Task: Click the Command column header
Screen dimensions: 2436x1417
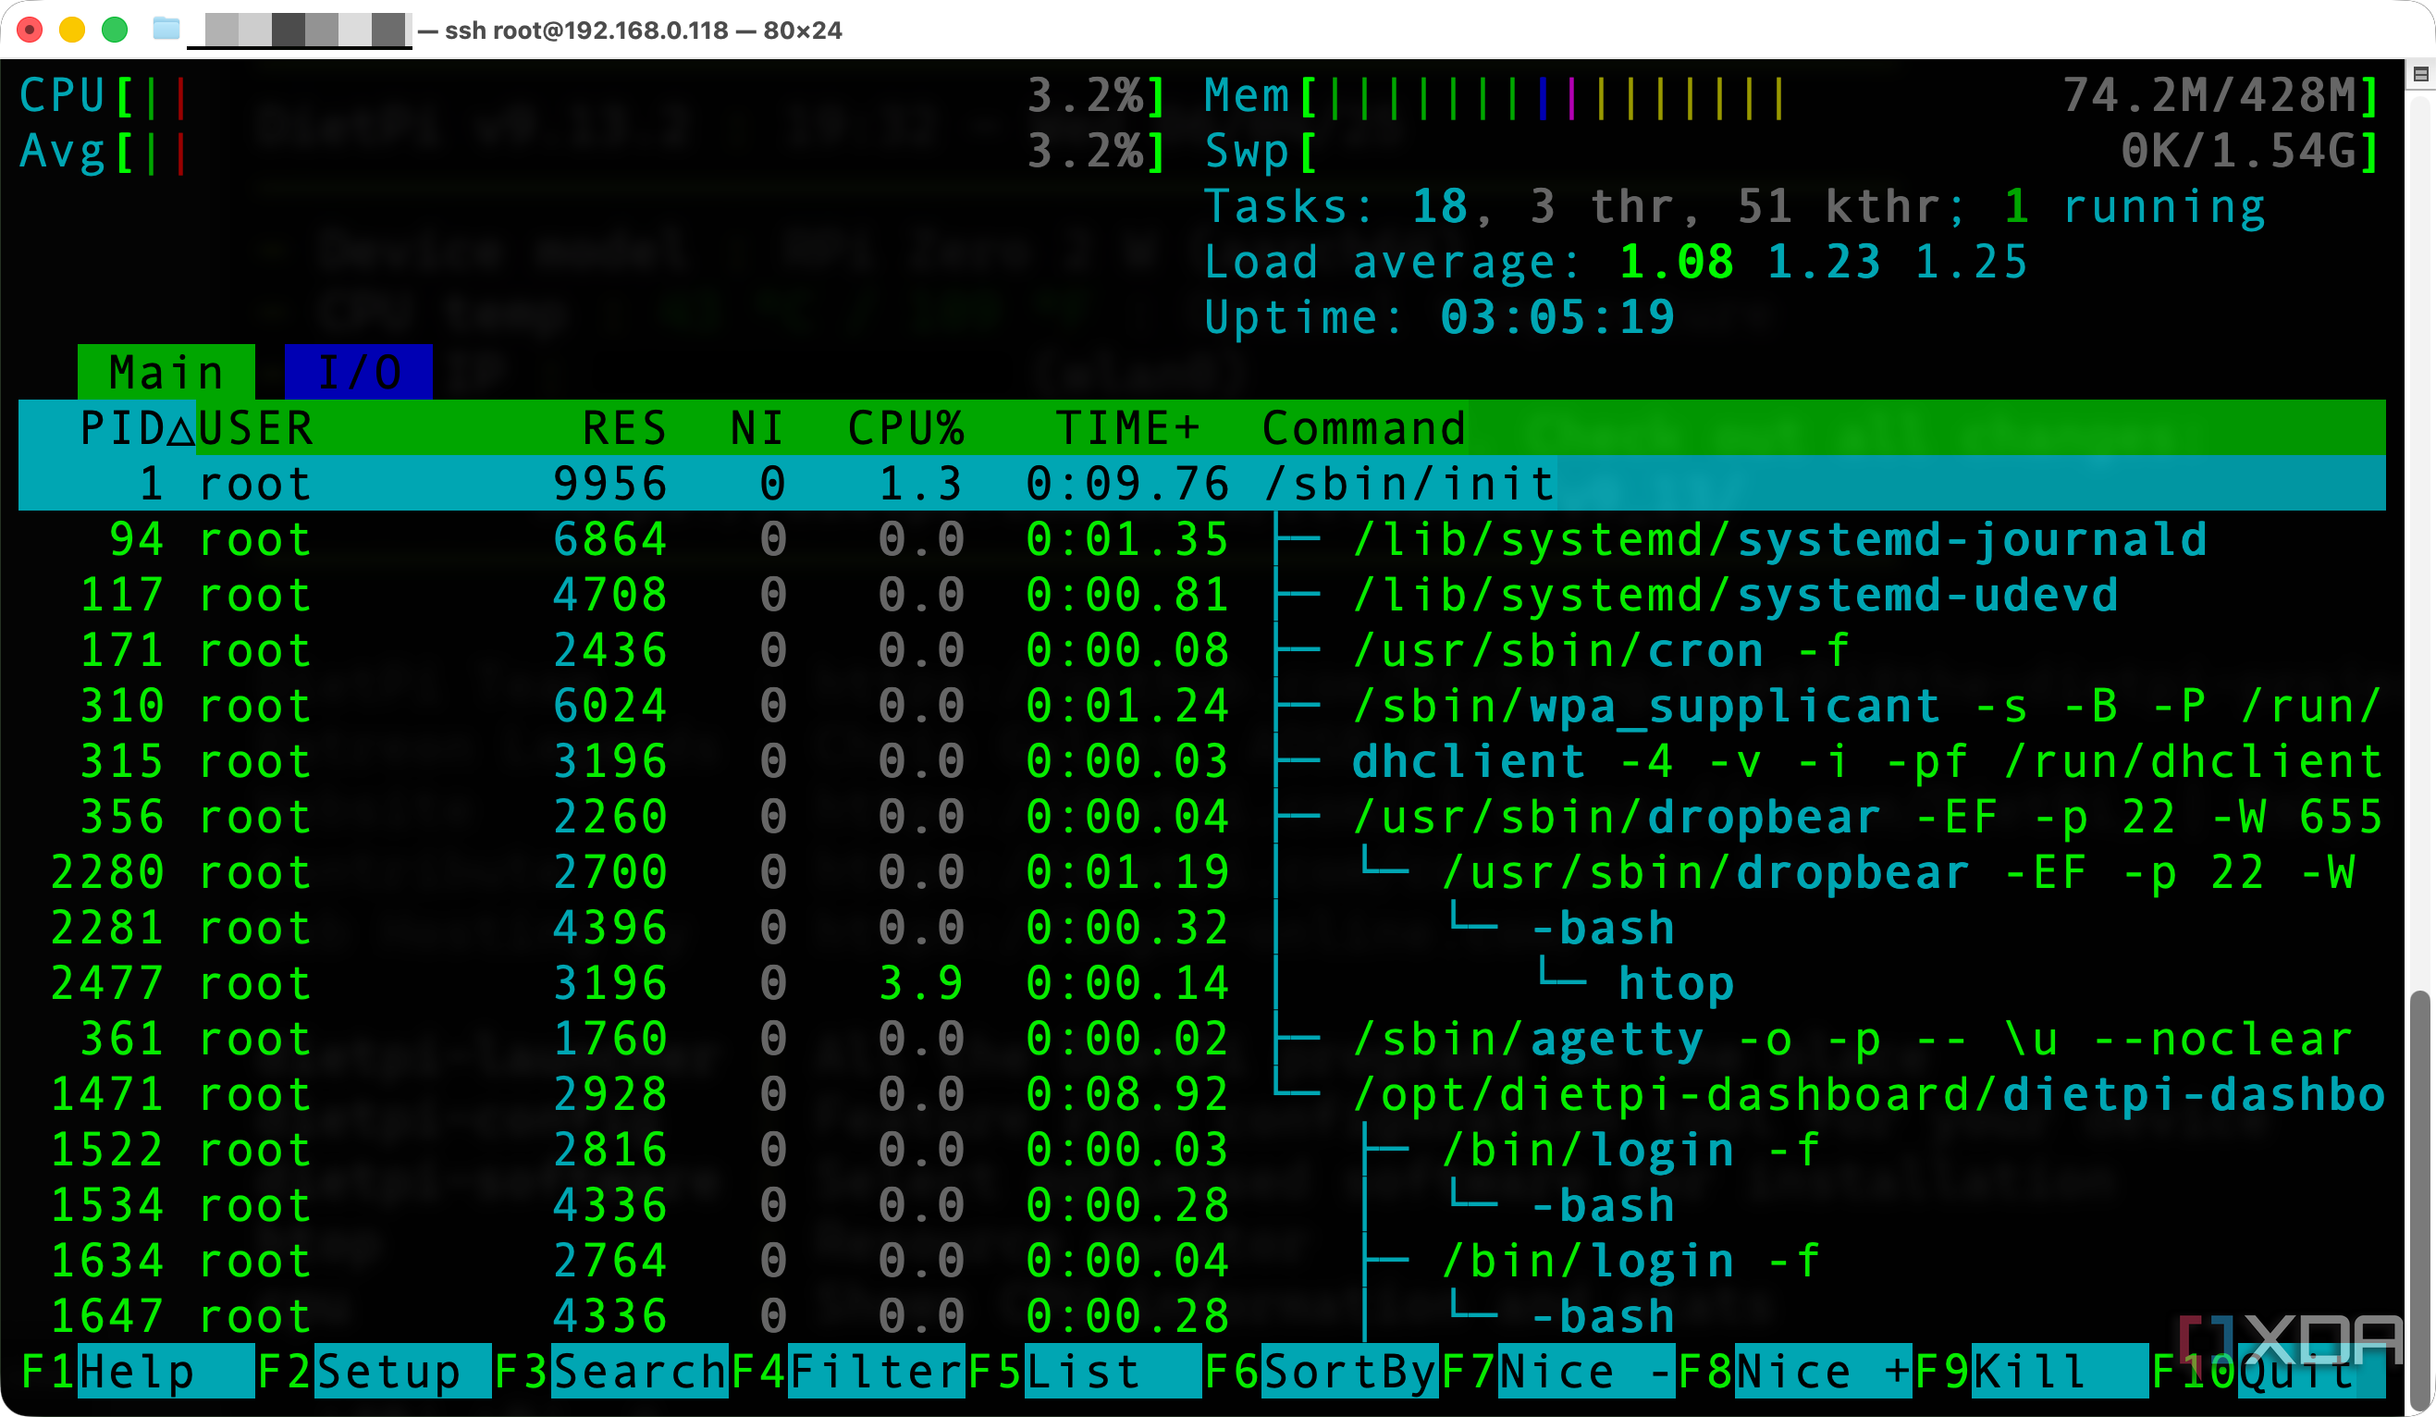Action: (x=1364, y=428)
